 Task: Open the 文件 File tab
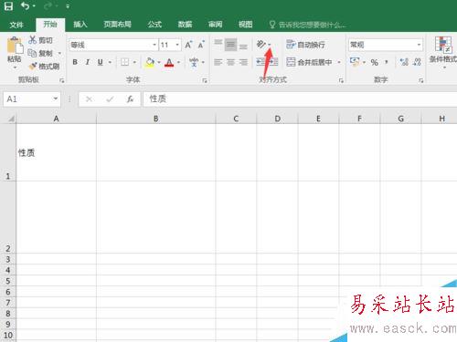(x=16, y=25)
